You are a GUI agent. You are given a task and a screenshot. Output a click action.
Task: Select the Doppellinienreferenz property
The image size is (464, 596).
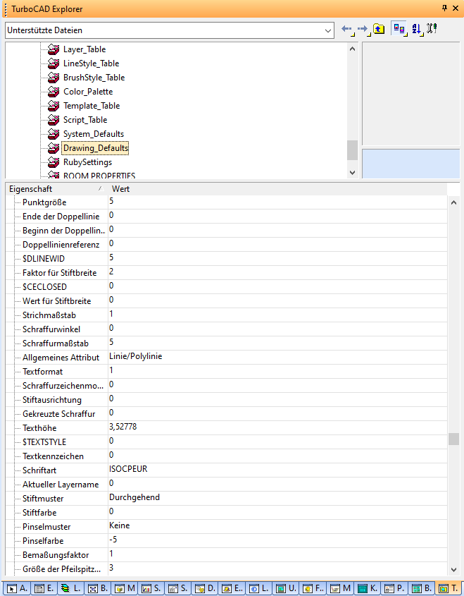click(227, 245)
